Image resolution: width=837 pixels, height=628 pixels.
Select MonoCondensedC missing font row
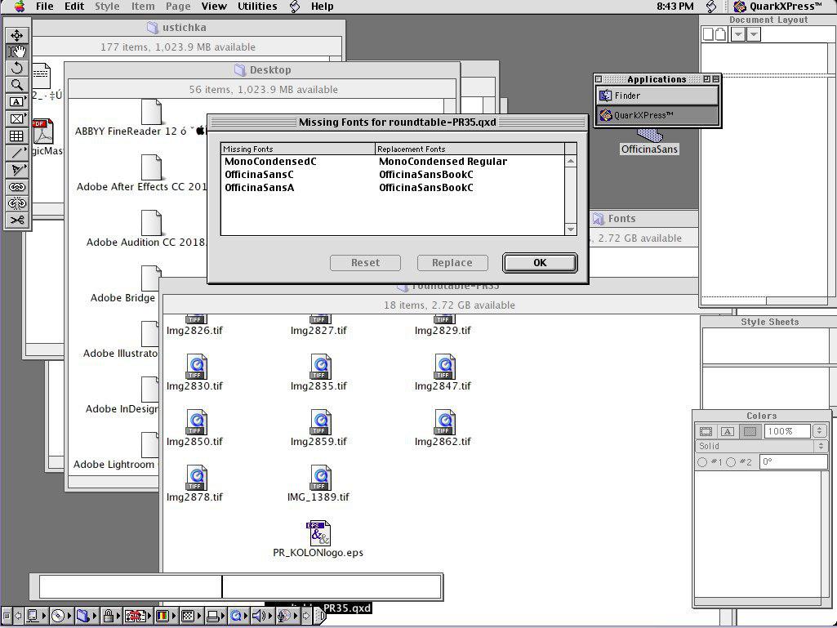click(x=393, y=161)
